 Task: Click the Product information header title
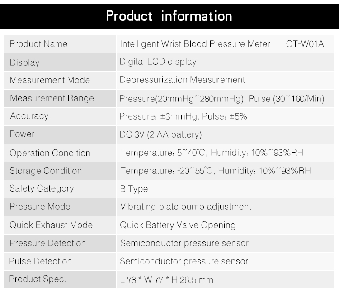point(169,16)
